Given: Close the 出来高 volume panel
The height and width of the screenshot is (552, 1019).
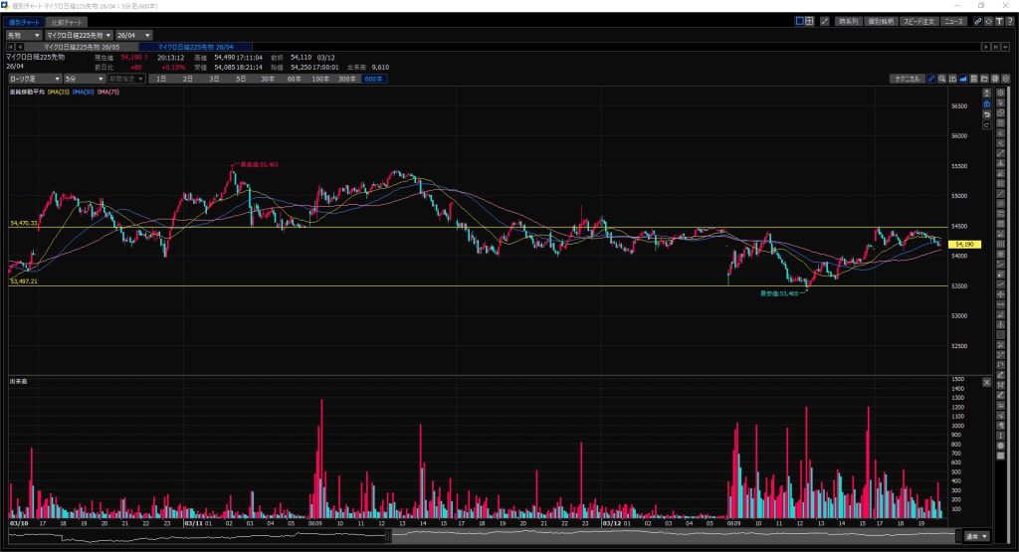Looking at the screenshot, I should (x=986, y=382).
